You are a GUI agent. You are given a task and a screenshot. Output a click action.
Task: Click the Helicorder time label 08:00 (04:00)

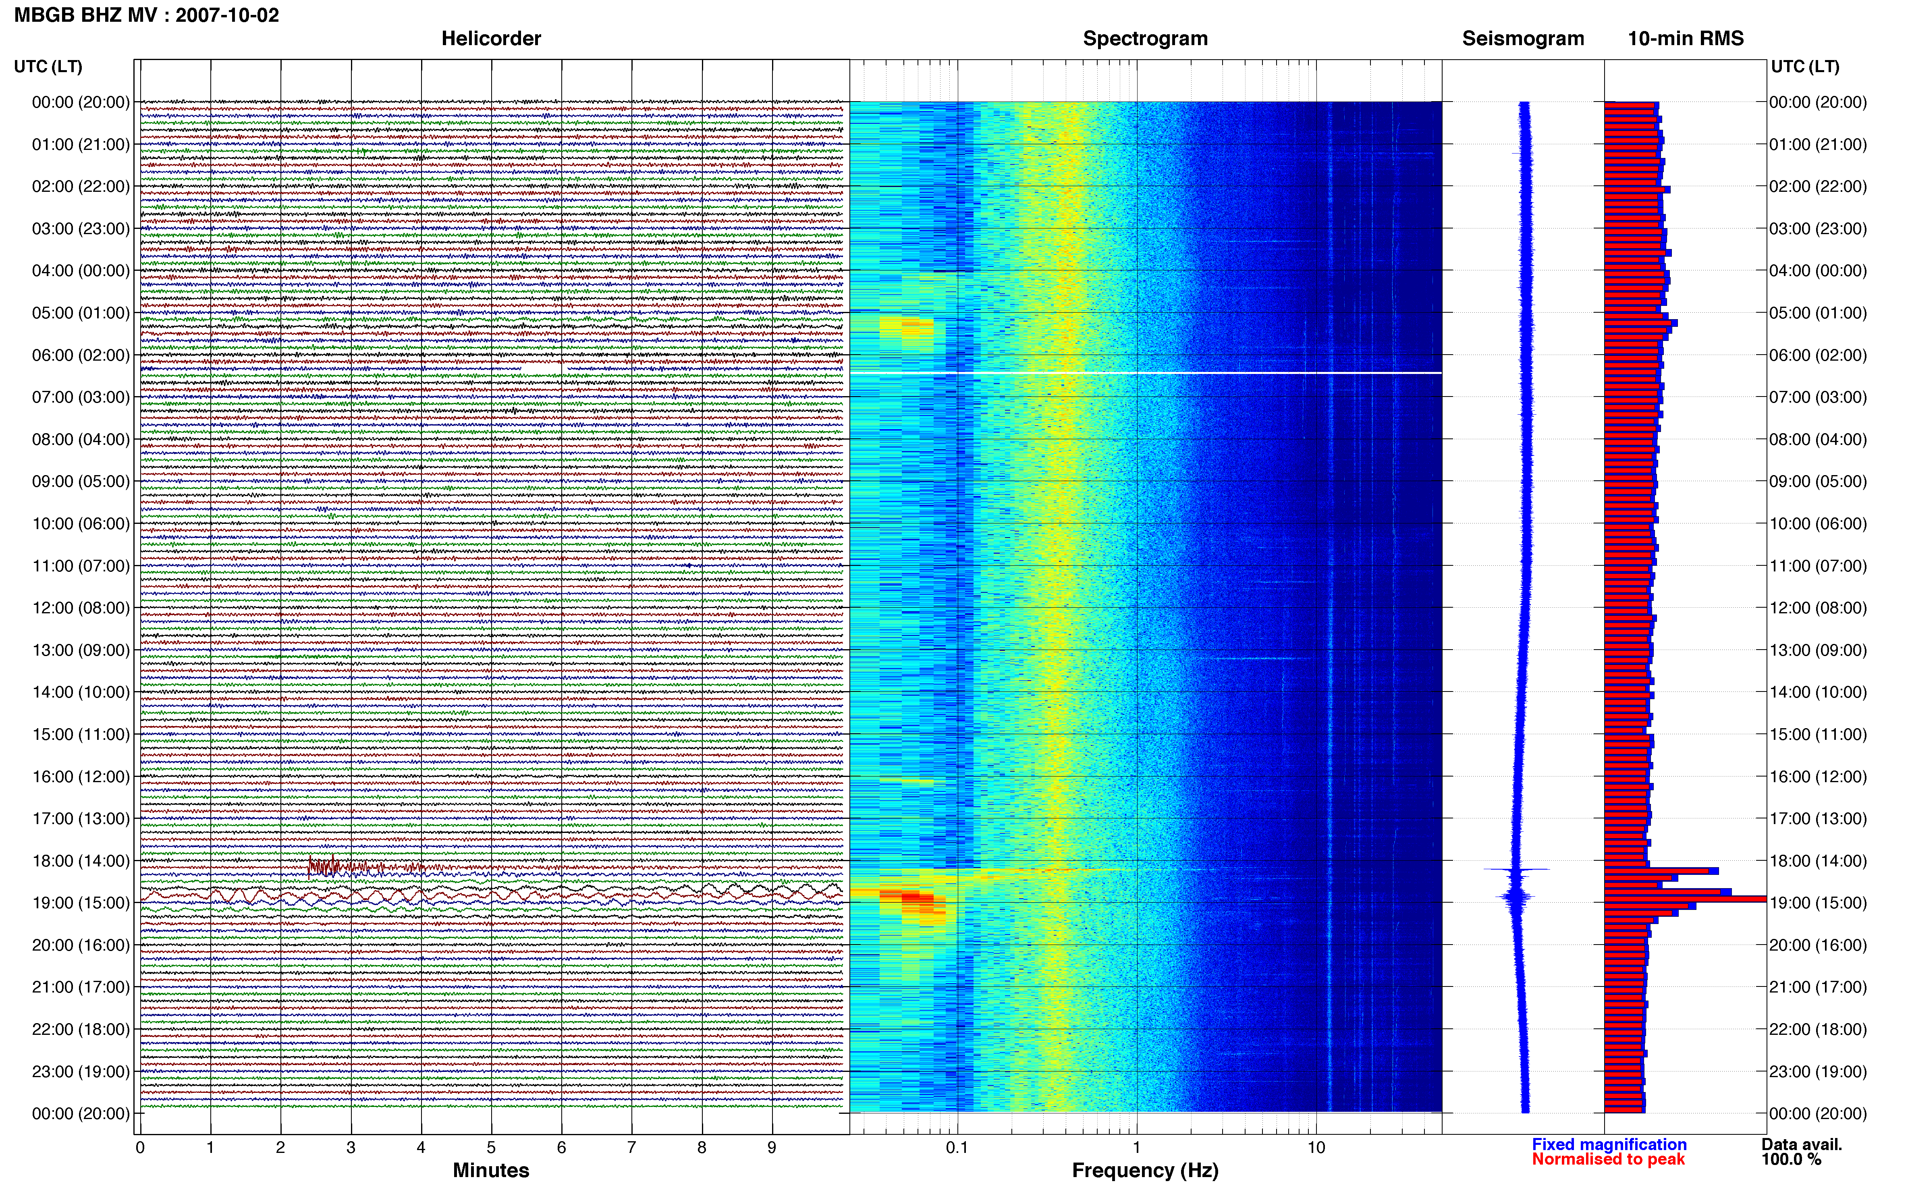[x=81, y=439]
